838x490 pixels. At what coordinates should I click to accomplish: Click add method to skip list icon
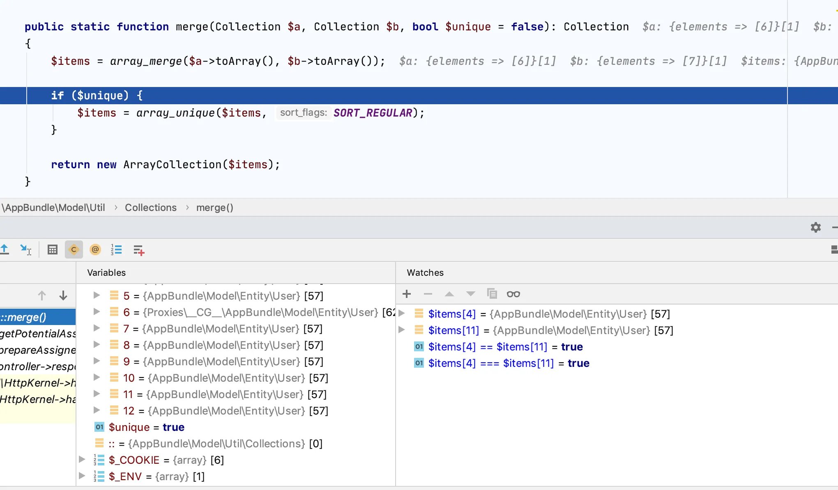click(139, 250)
